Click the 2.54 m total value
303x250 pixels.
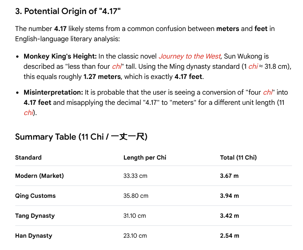click(x=230, y=236)
